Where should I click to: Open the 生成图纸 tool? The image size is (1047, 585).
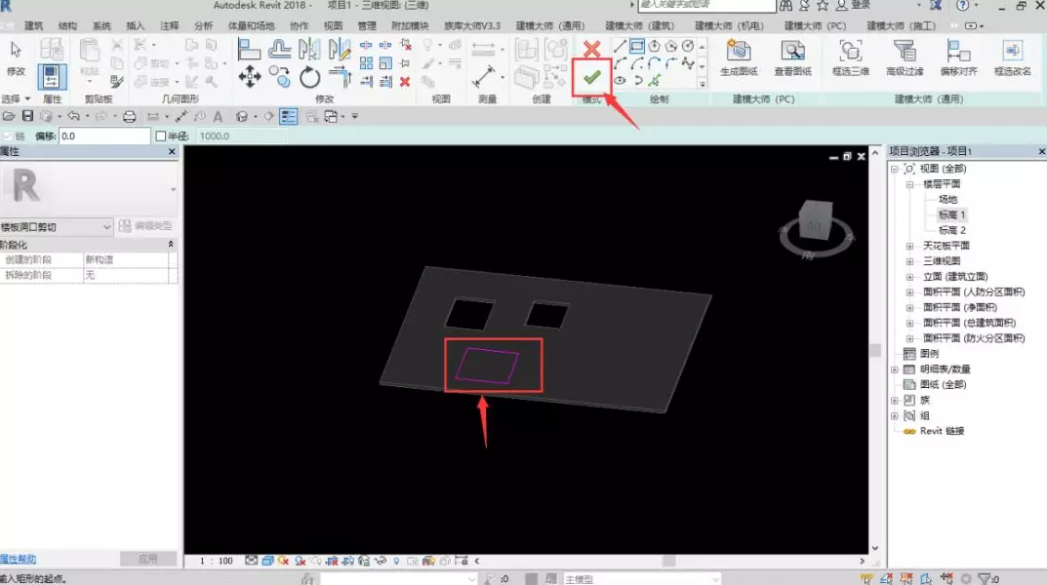(739, 58)
